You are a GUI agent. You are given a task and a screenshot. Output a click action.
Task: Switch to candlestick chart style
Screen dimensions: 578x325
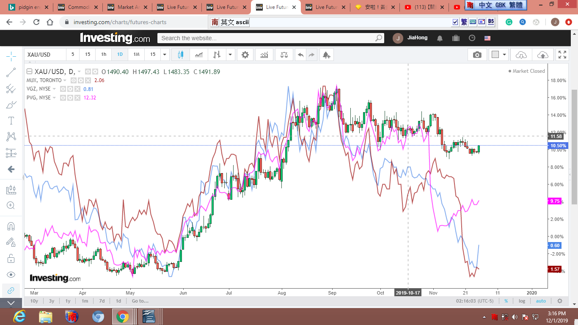(x=181, y=55)
